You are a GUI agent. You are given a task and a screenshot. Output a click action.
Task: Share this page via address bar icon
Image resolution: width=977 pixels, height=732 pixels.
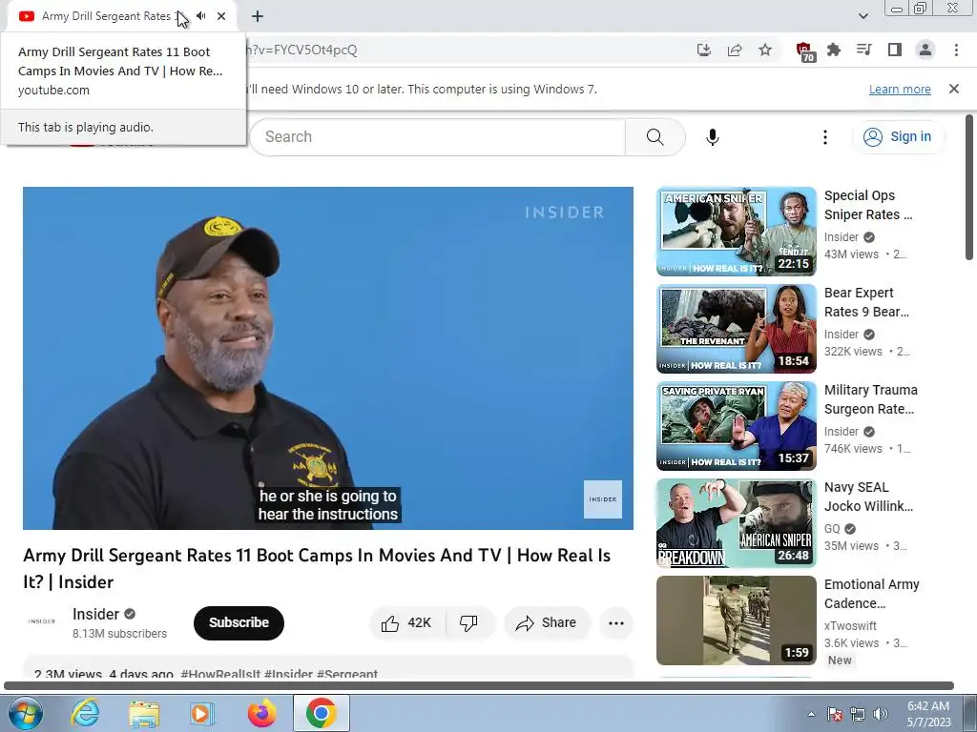[x=735, y=50]
